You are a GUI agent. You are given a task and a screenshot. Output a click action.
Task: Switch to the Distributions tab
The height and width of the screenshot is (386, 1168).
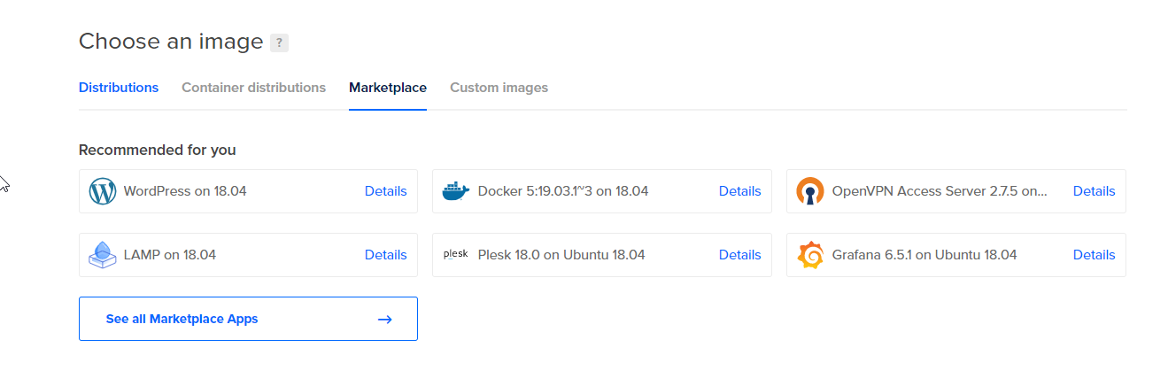pyautogui.click(x=119, y=88)
